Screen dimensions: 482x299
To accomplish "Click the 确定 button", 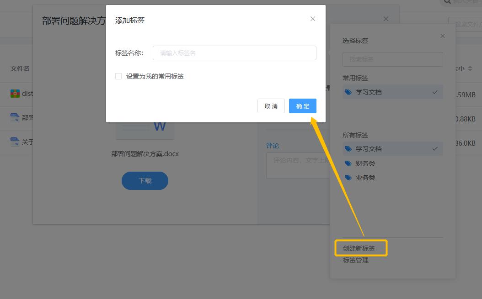I will click(302, 106).
